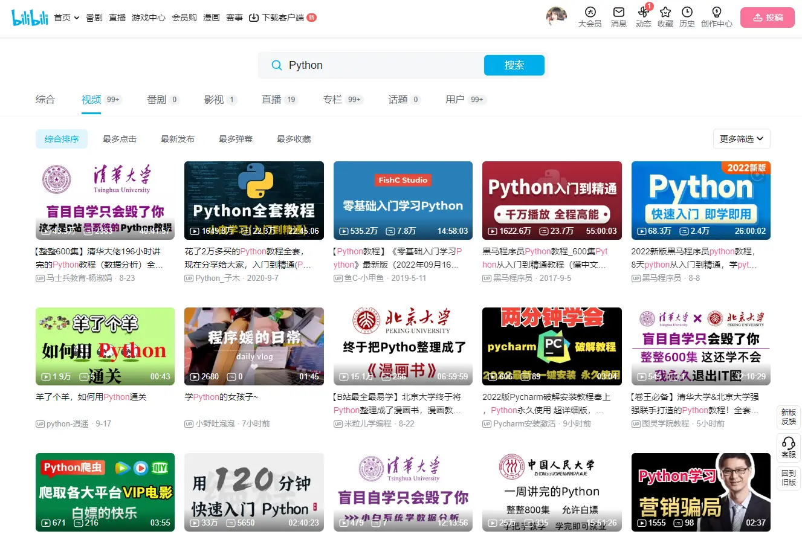This screenshot has height=534, width=802.
Task: Open user avatar profile menu
Action: click(x=556, y=17)
